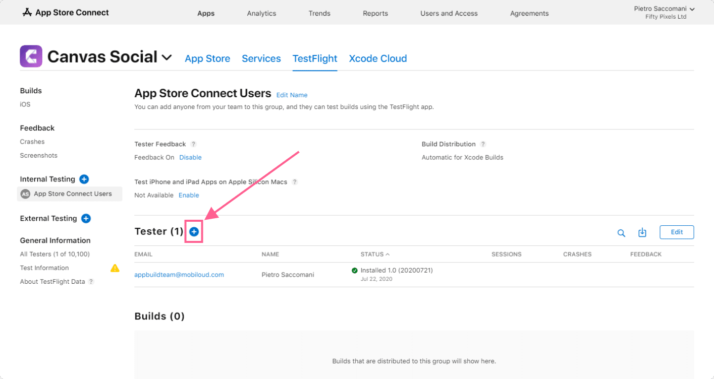Switch to the App Store tab
This screenshot has height=379, width=714.
(207, 58)
